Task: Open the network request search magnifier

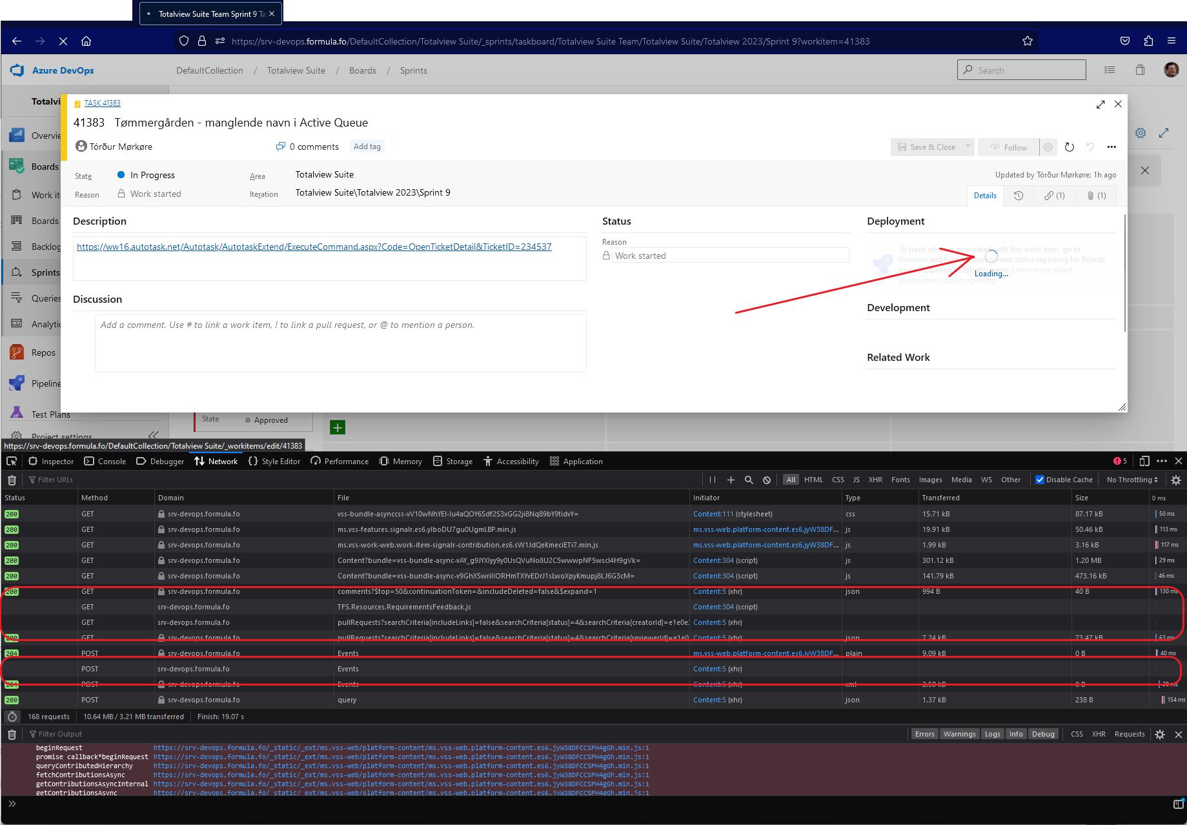Action: 749,480
